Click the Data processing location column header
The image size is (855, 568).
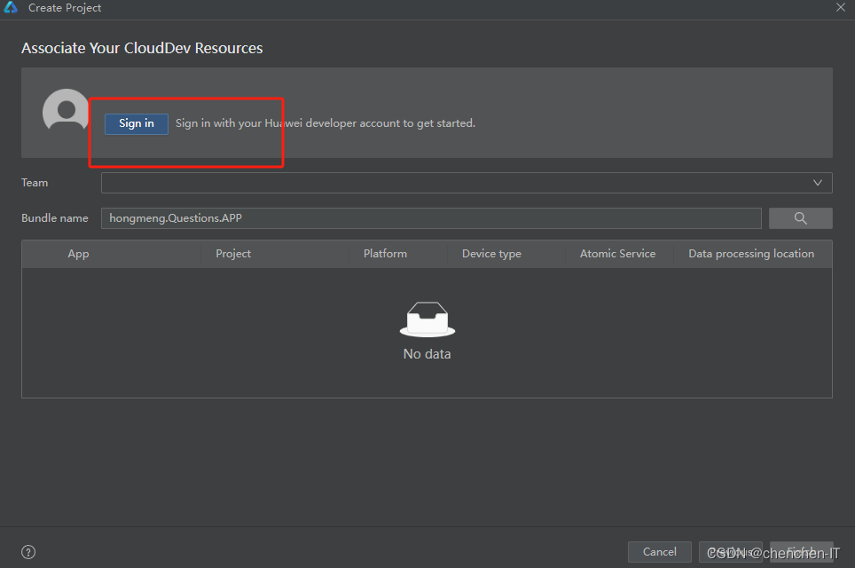tap(751, 254)
